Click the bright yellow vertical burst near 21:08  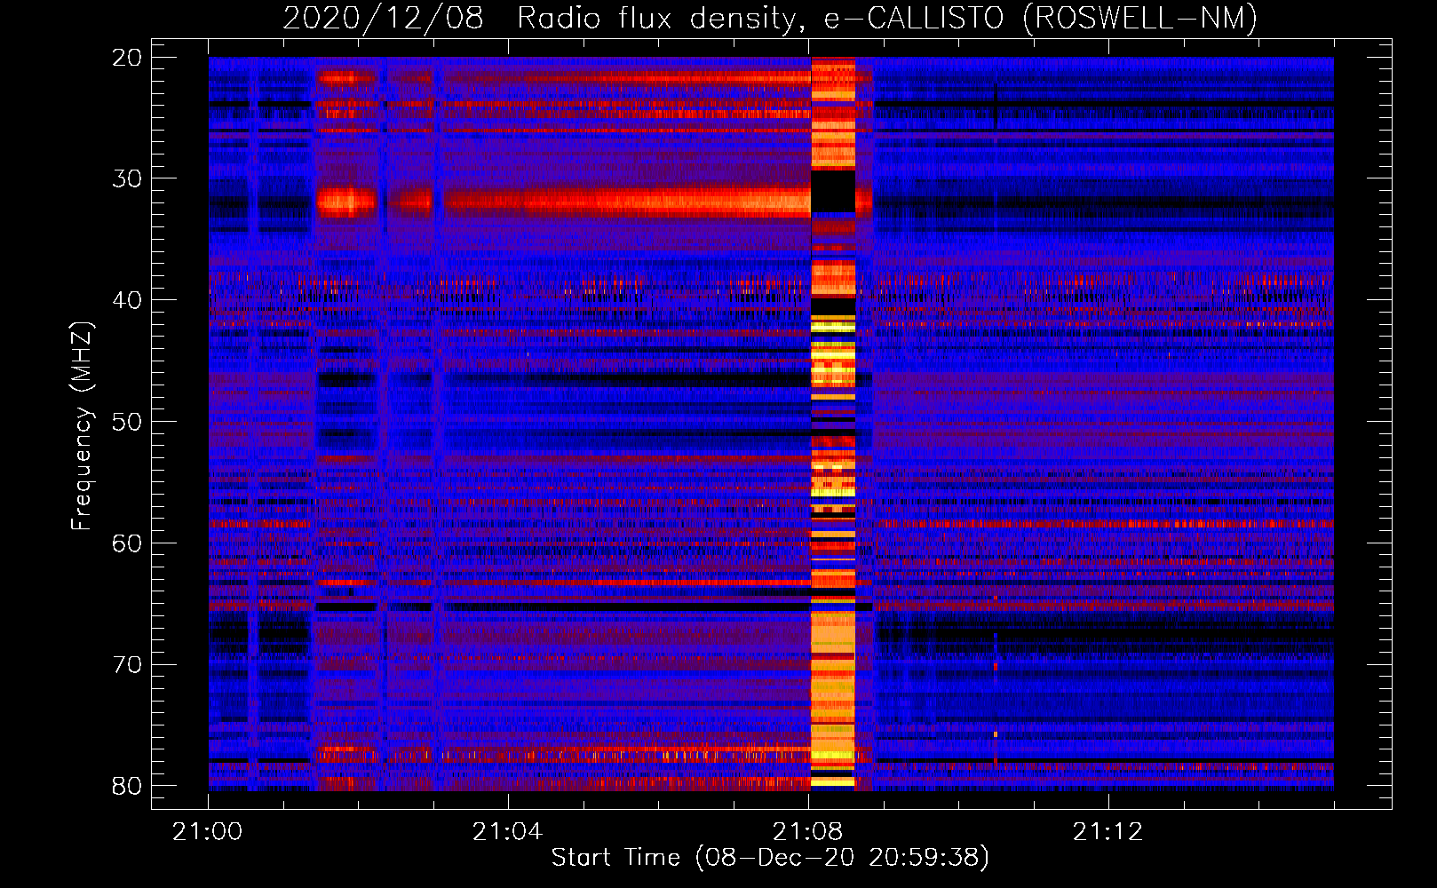[x=833, y=424]
